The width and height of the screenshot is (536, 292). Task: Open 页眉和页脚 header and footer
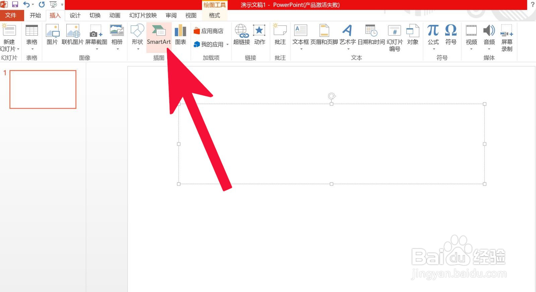(x=324, y=34)
